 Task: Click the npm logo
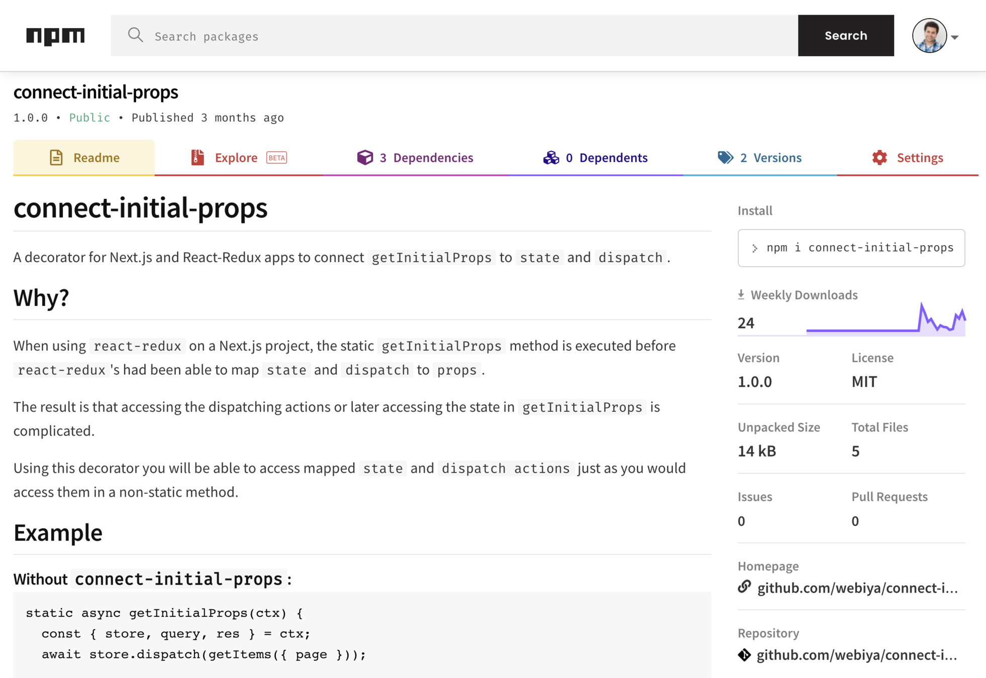pos(55,36)
